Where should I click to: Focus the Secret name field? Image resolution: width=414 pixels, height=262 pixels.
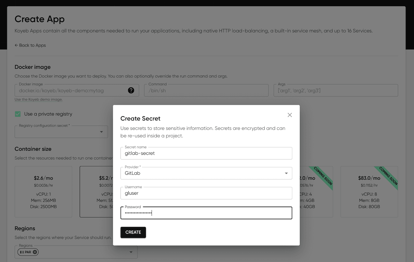206,153
